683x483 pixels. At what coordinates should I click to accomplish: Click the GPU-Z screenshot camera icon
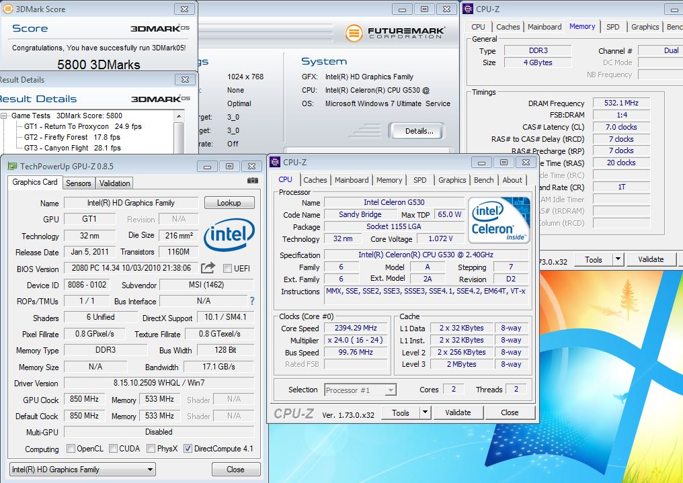[252, 180]
